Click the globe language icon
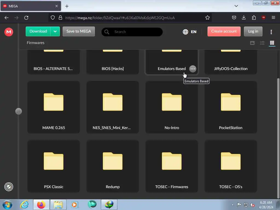Screen dimensions: 280x210 (x=185, y=32)
